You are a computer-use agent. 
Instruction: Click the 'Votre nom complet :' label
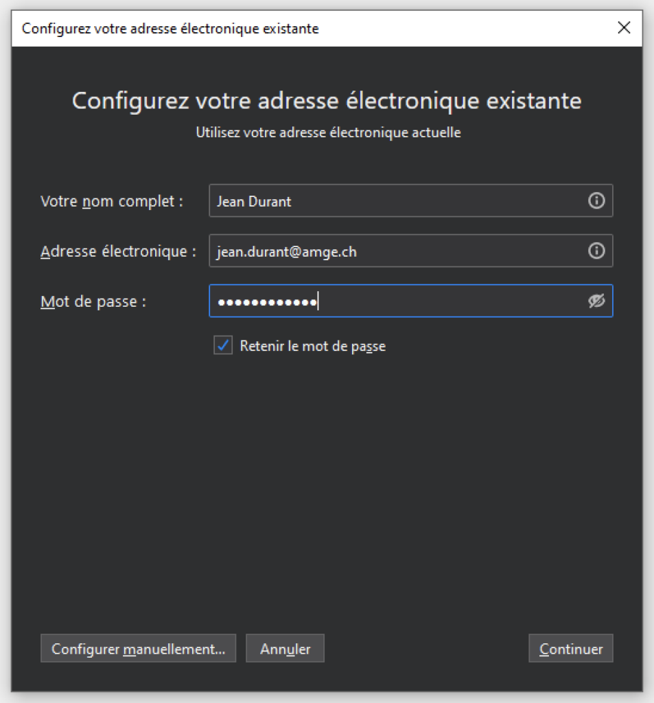[112, 201]
